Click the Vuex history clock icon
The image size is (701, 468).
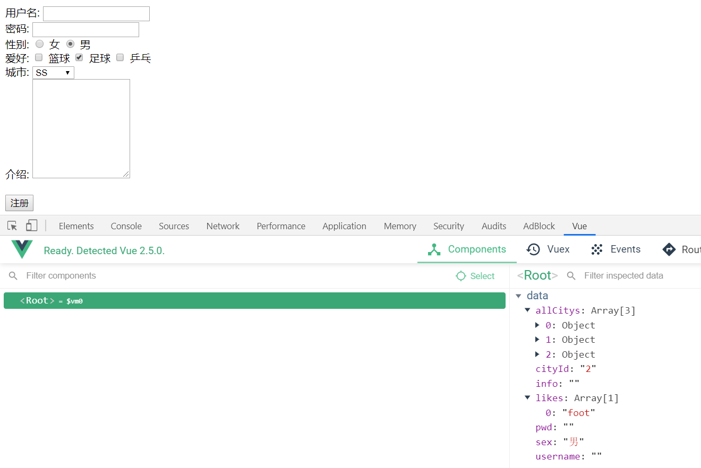(533, 249)
